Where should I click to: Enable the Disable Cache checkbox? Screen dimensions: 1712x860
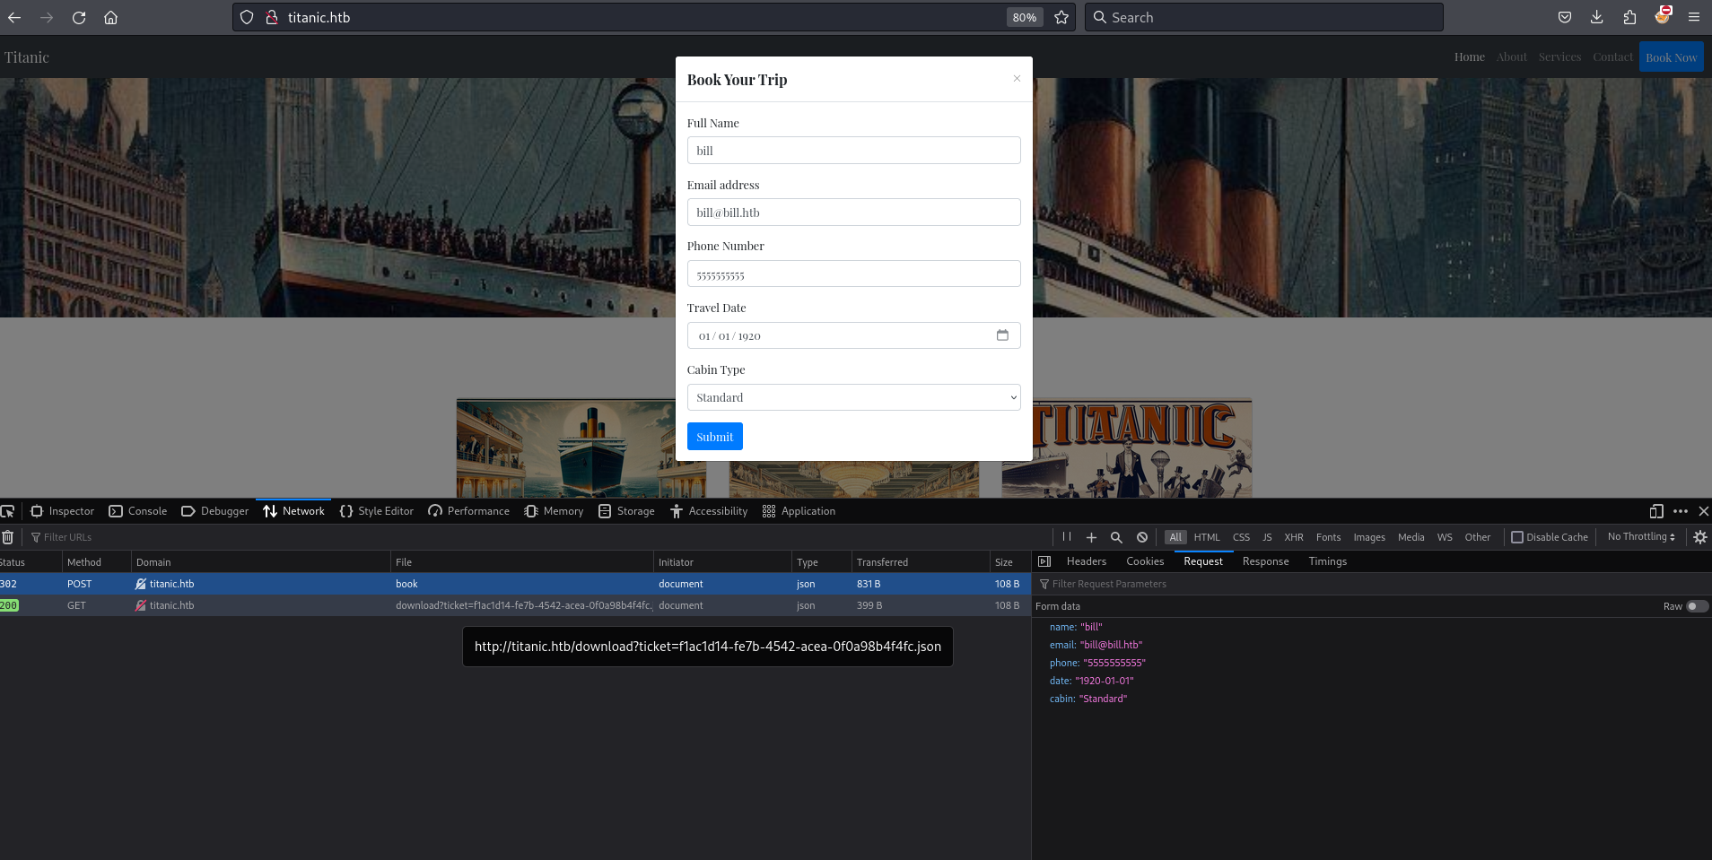[x=1517, y=537]
